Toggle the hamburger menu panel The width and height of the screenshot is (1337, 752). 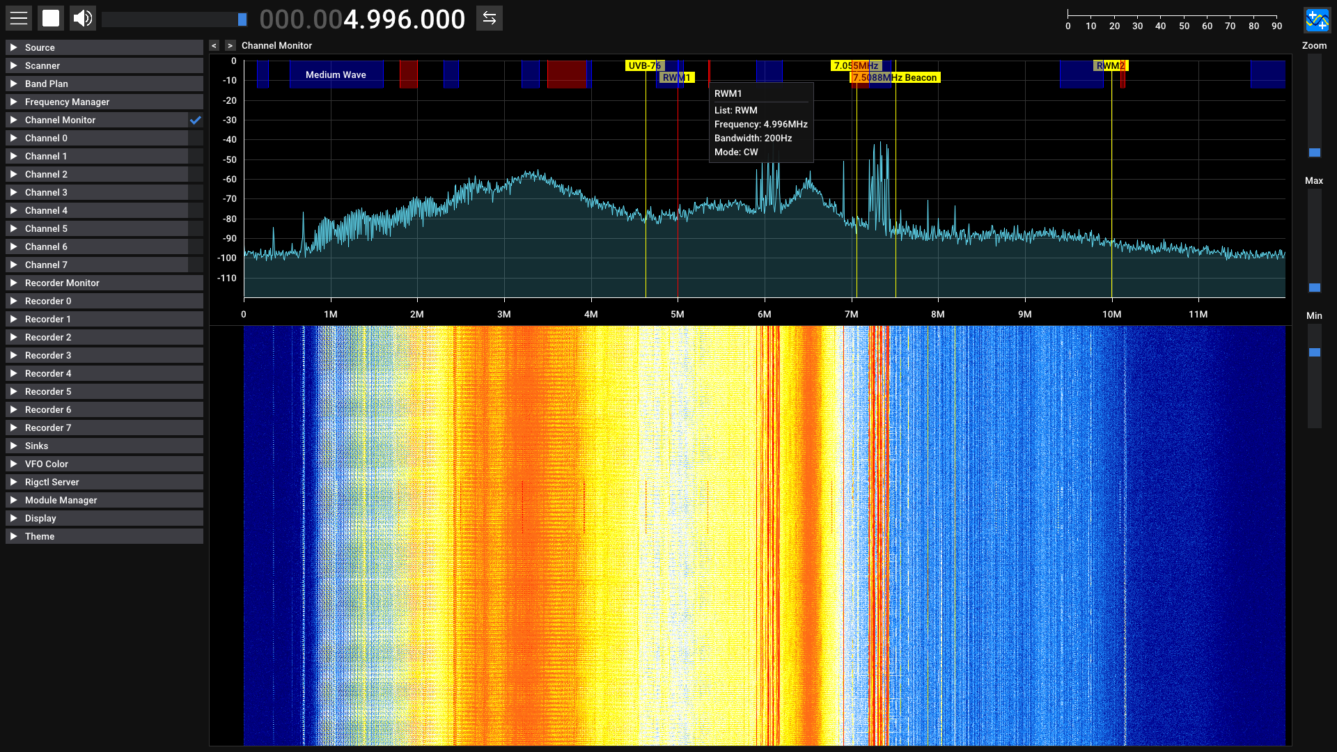pos(19,18)
